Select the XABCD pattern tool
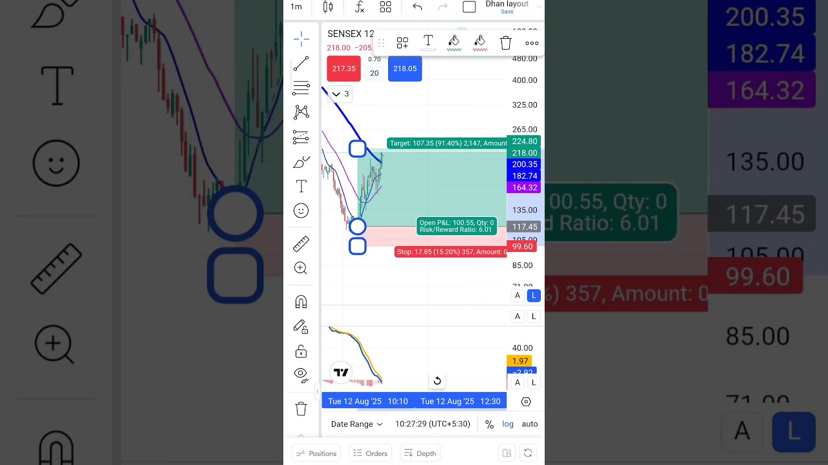The height and width of the screenshot is (465, 828). coord(301,112)
